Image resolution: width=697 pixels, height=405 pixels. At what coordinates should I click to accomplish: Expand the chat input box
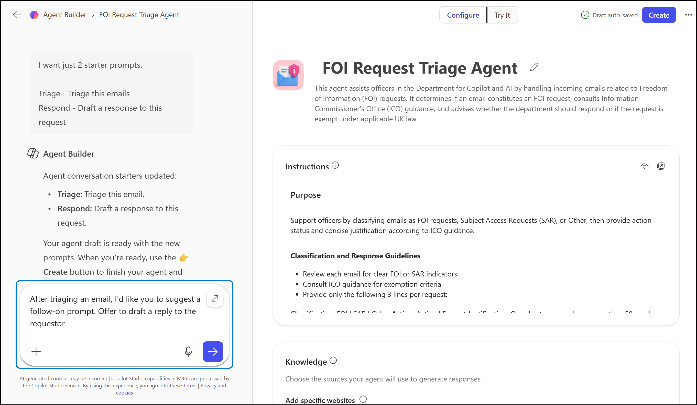click(x=215, y=298)
